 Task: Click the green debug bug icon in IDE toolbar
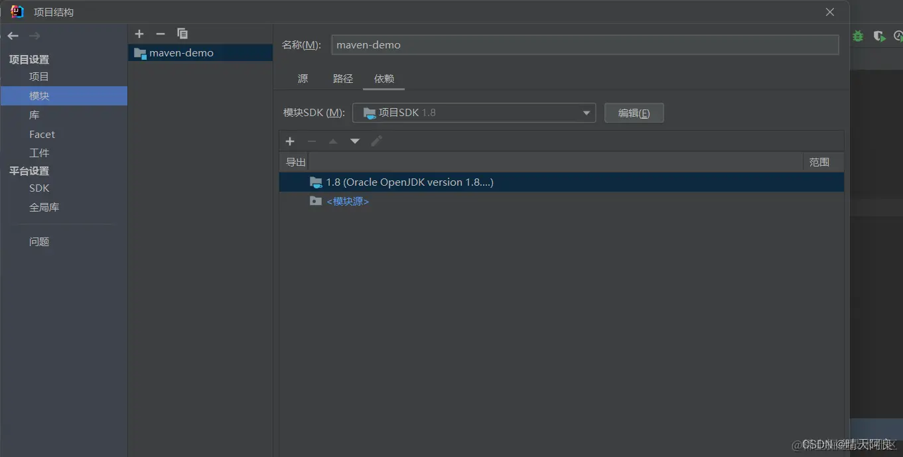tap(858, 36)
